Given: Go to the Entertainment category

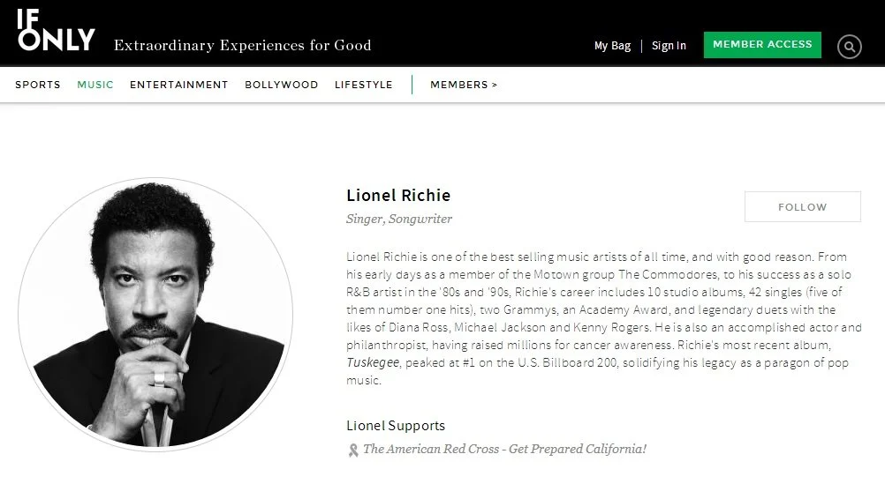Looking at the screenshot, I should (179, 85).
